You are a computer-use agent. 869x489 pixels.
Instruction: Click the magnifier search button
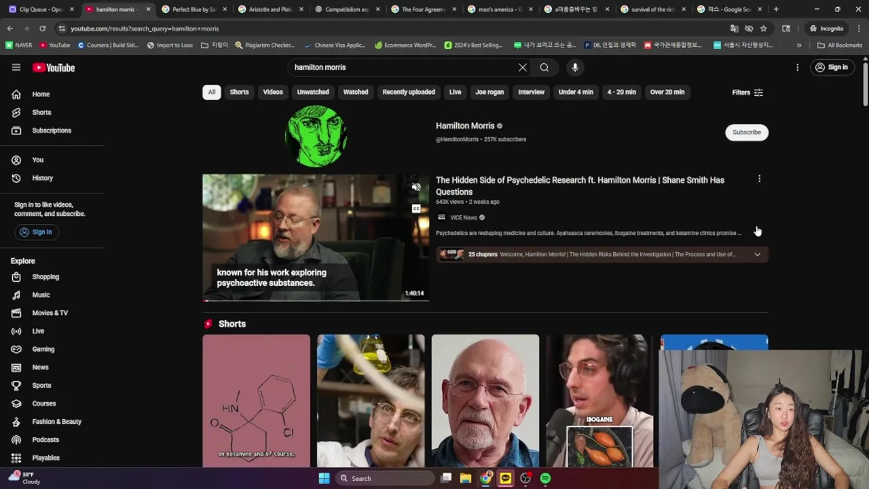tap(544, 67)
